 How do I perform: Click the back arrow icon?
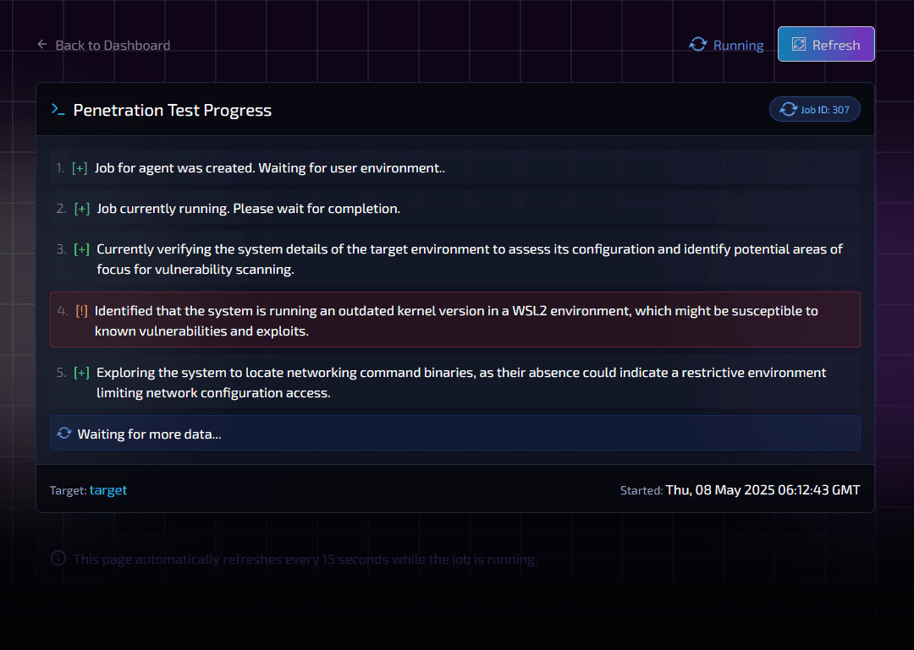pos(42,44)
